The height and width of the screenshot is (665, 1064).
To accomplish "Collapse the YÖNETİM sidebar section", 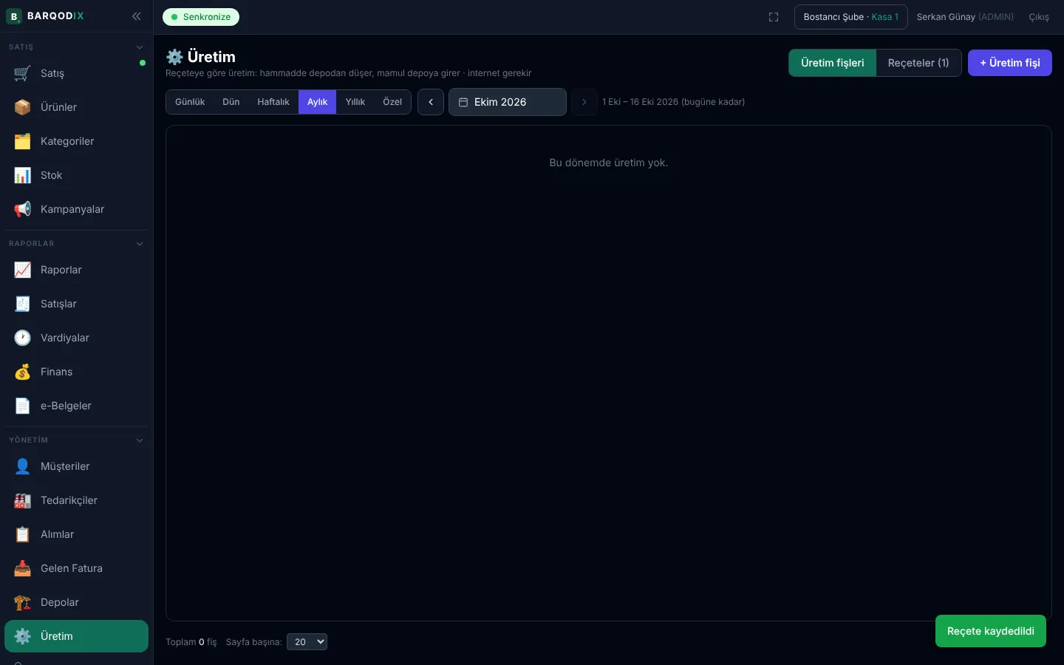I will [140, 440].
